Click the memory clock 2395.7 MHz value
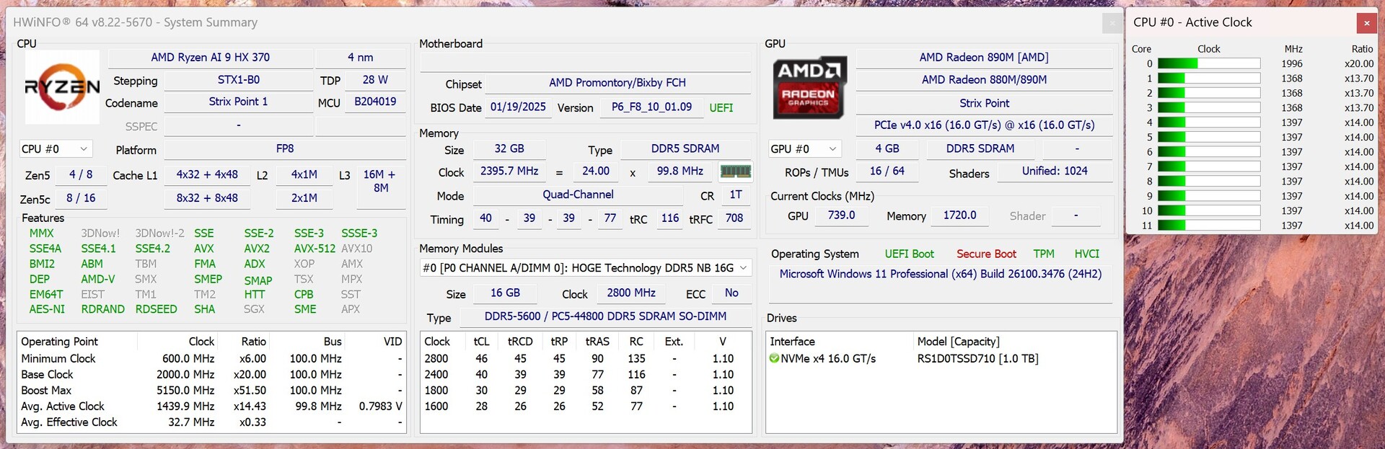Screen dimensions: 1385x449 (x=509, y=172)
